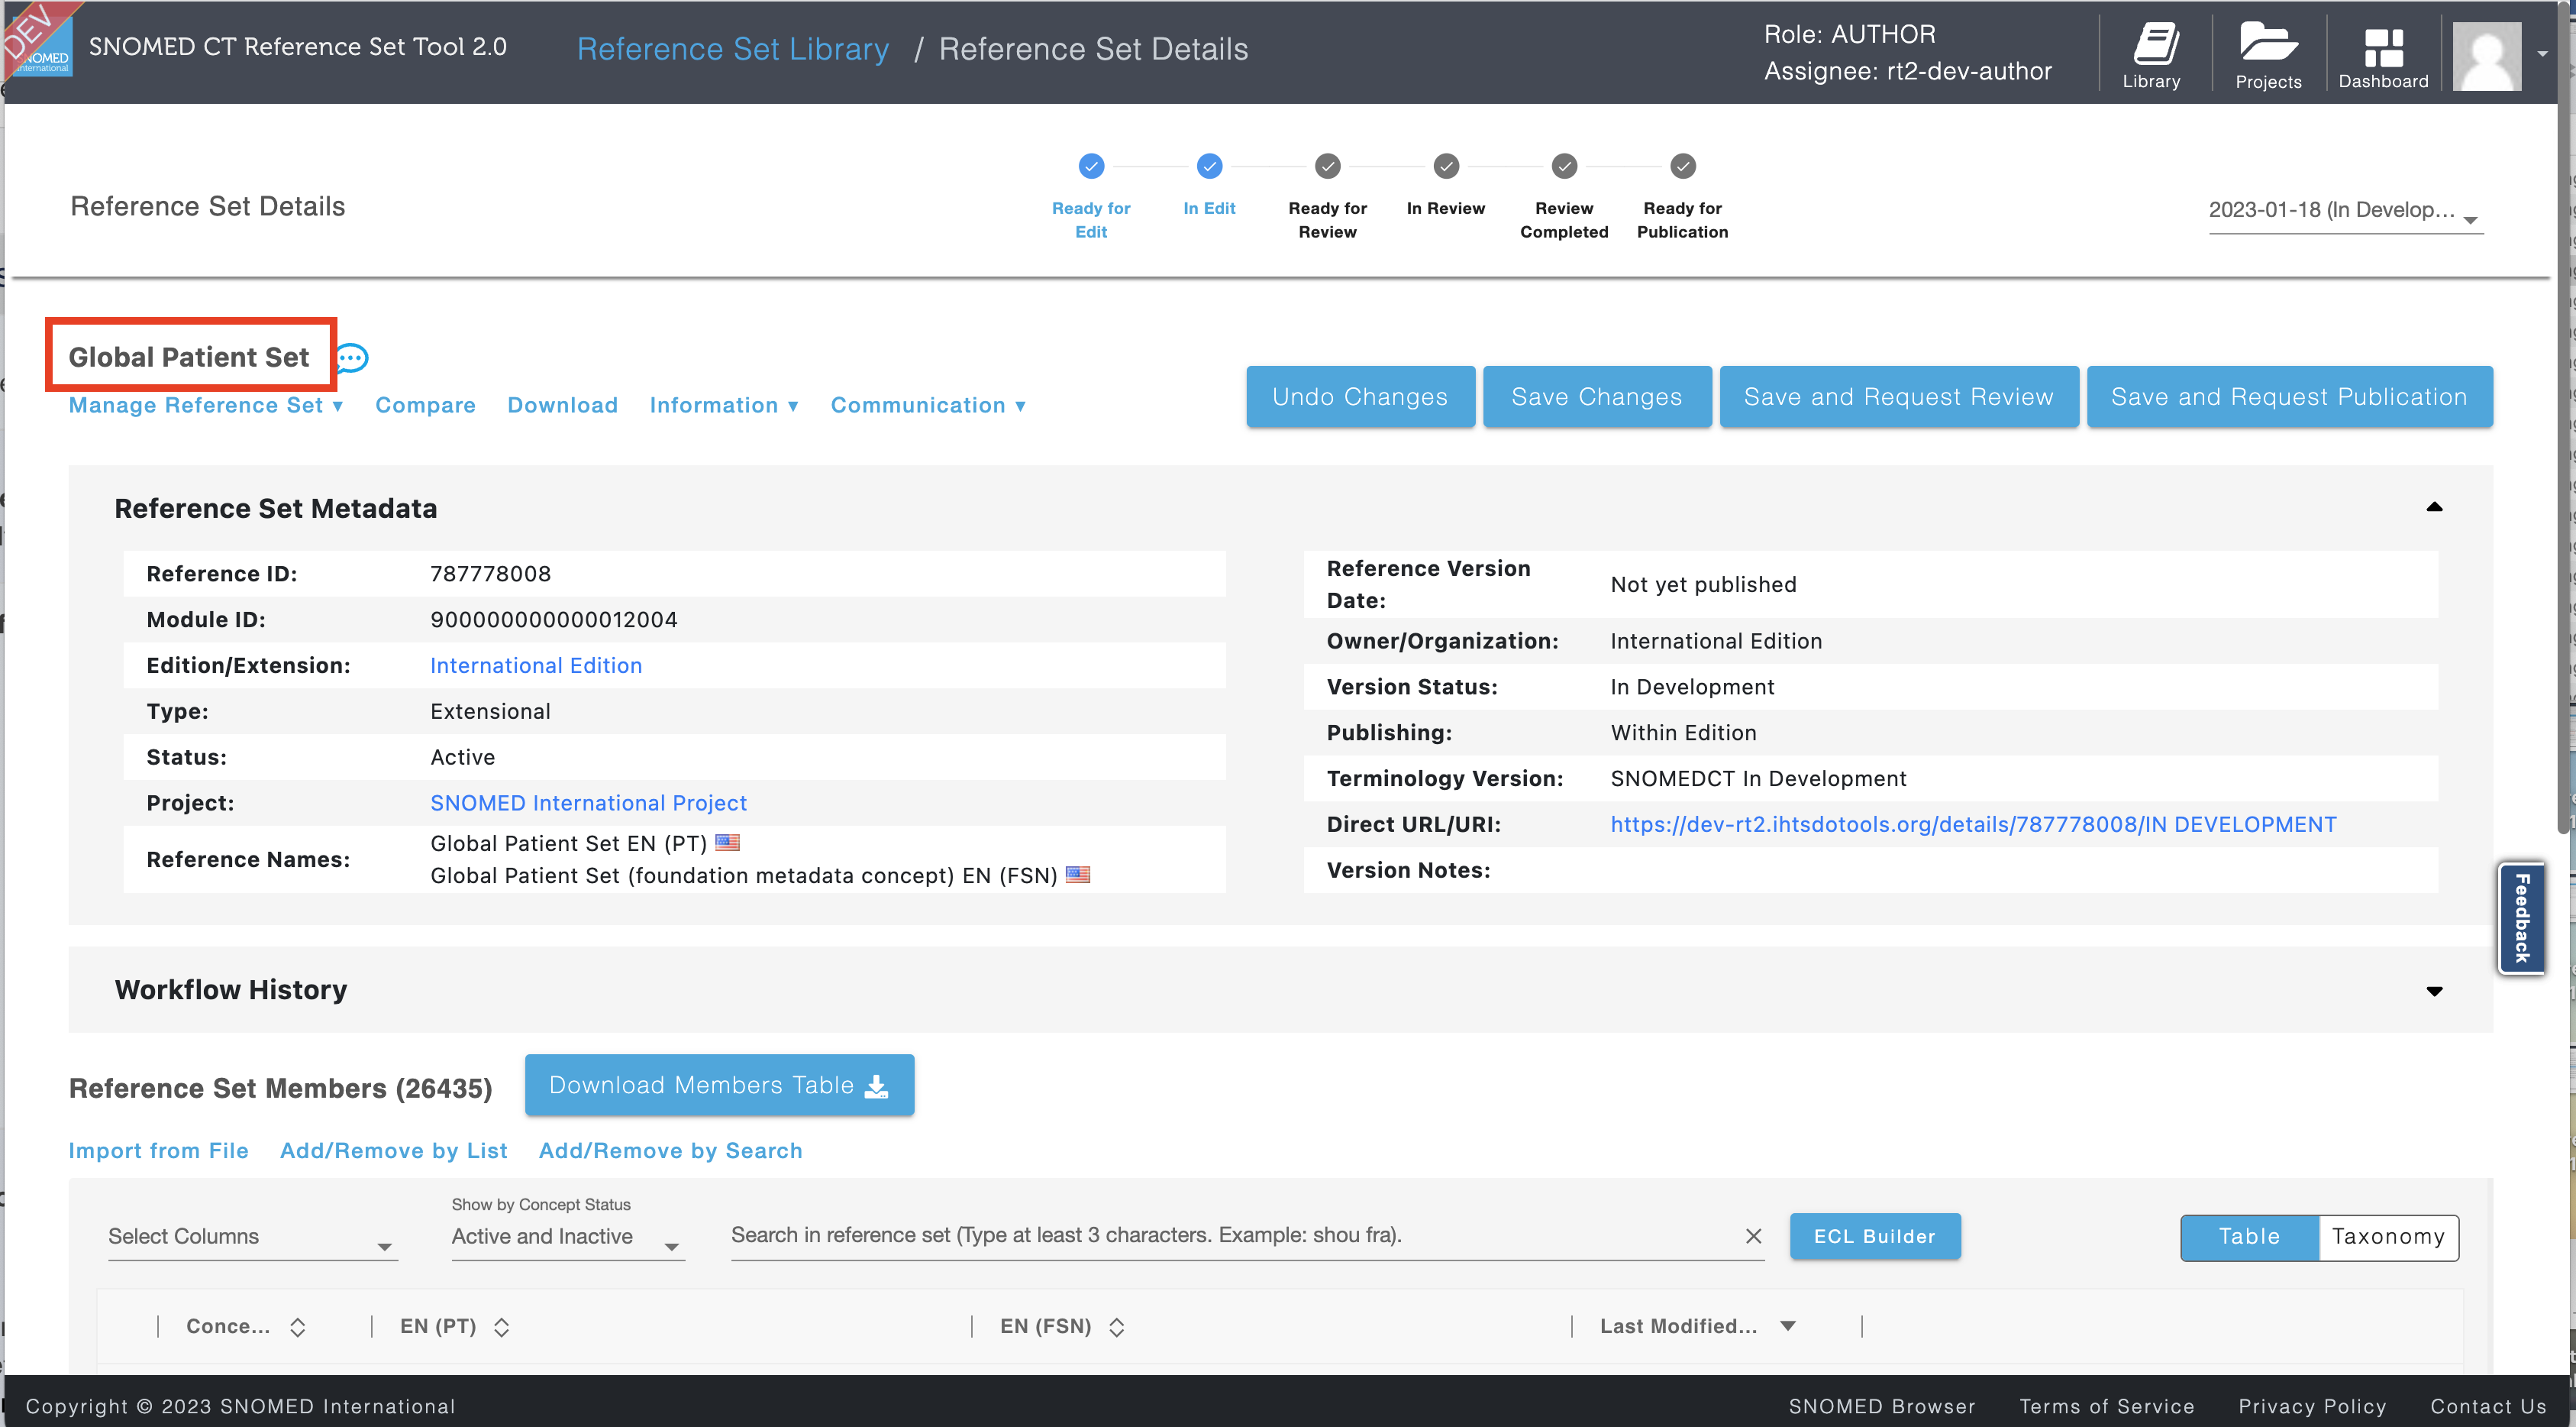Viewport: 2576px width, 1427px height.
Task: Select the Ready for Edit workflow step circle
Action: 1091,166
